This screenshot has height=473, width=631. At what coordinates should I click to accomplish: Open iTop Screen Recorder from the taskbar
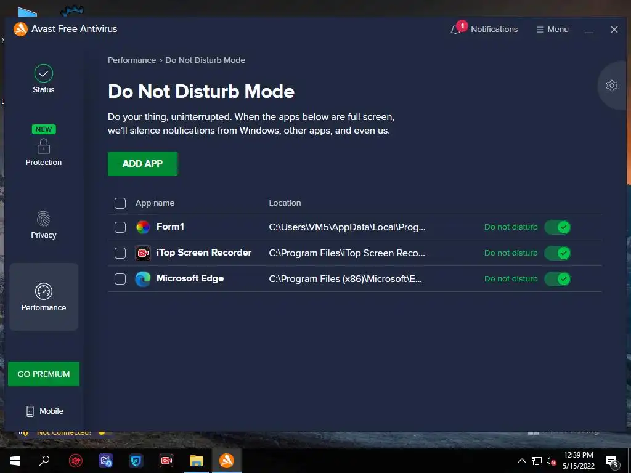166,461
